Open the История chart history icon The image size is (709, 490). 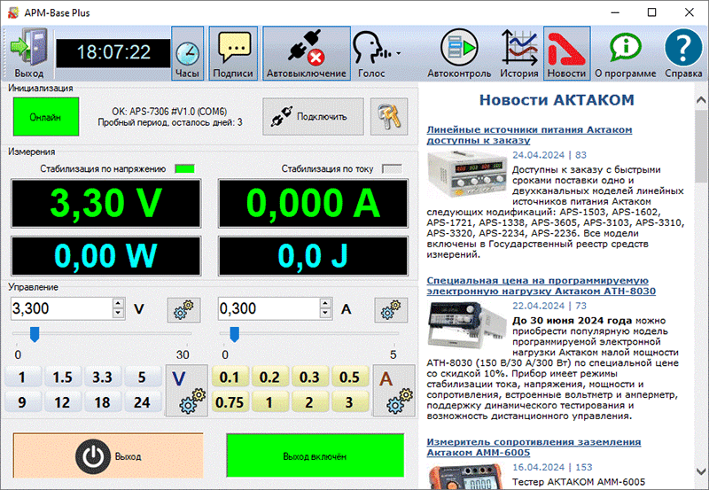(x=518, y=52)
